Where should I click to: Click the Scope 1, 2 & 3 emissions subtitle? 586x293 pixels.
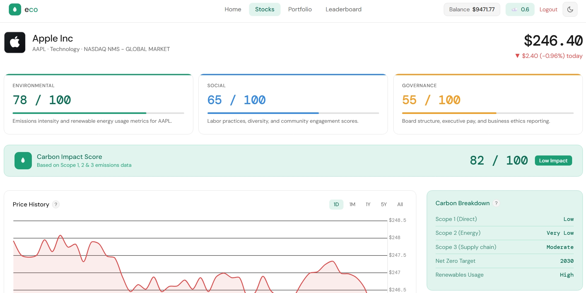click(84, 165)
